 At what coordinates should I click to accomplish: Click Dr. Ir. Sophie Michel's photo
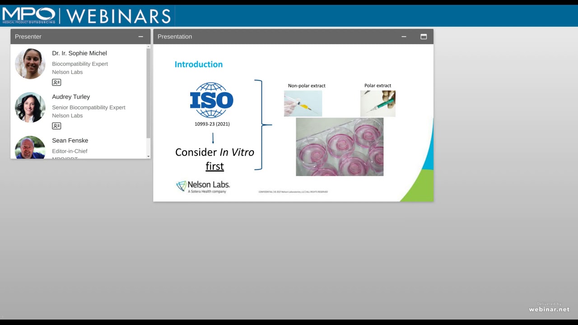coord(30,64)
